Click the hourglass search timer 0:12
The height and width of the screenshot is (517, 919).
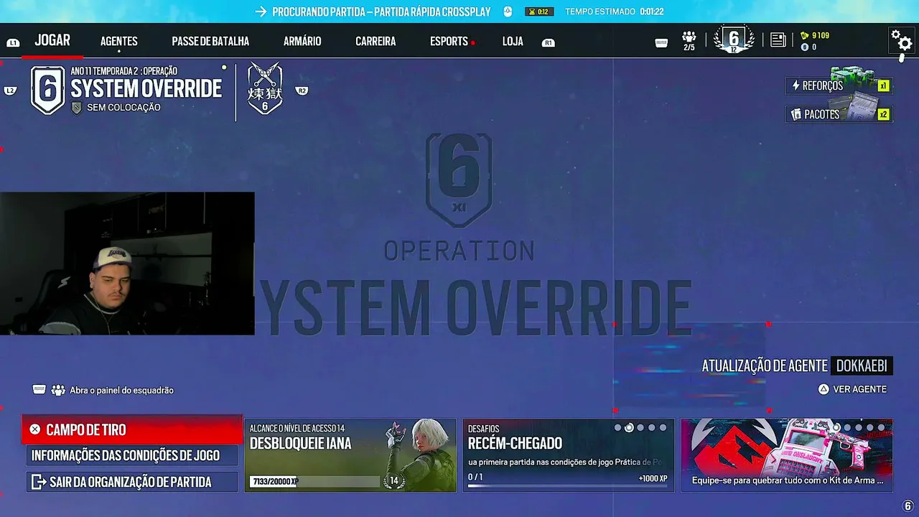(541, 11)
